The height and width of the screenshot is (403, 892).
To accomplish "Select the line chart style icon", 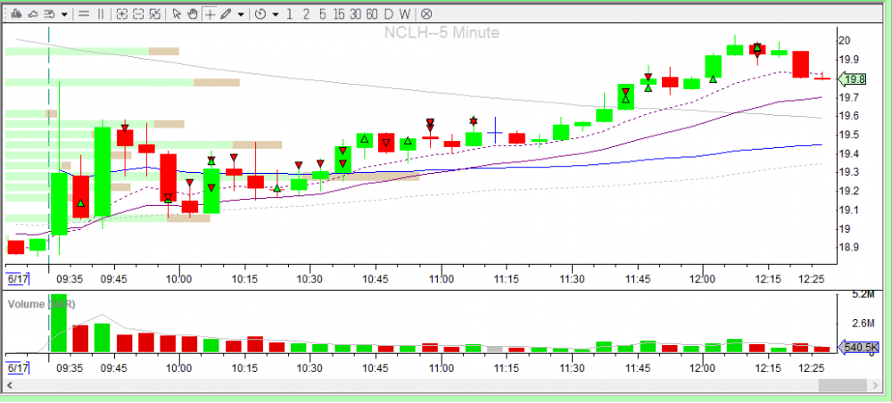I will tap(33, 14).
